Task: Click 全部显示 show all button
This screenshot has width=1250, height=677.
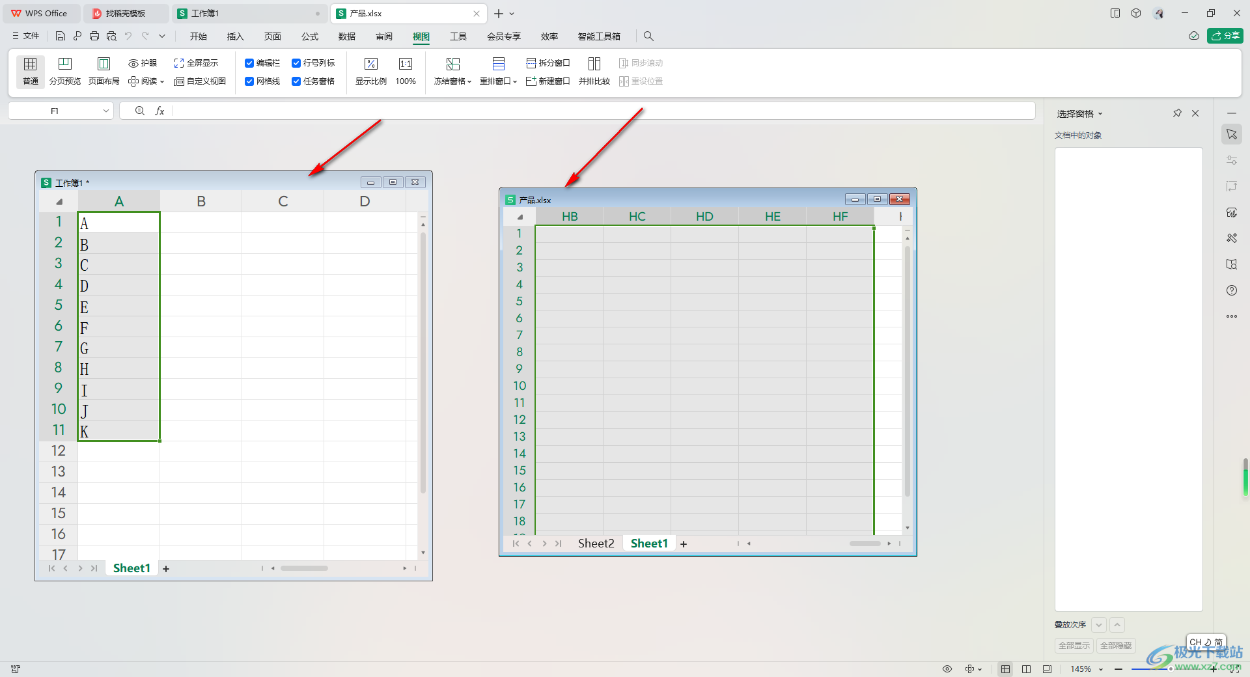Action: pyautogui.click(x=1074, y=646)
